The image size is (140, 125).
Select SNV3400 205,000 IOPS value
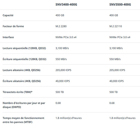tap(63, 70)
